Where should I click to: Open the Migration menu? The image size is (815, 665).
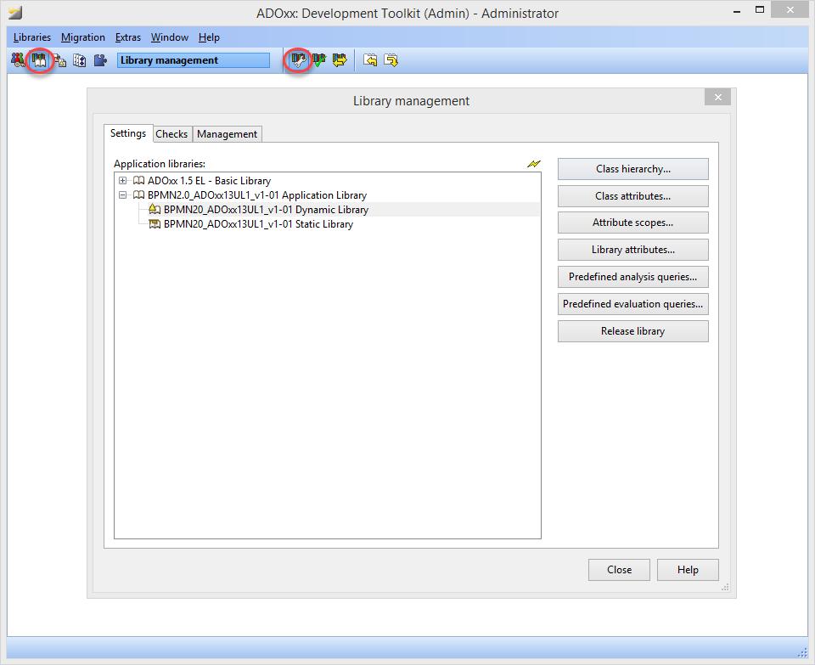click(83, 37)
